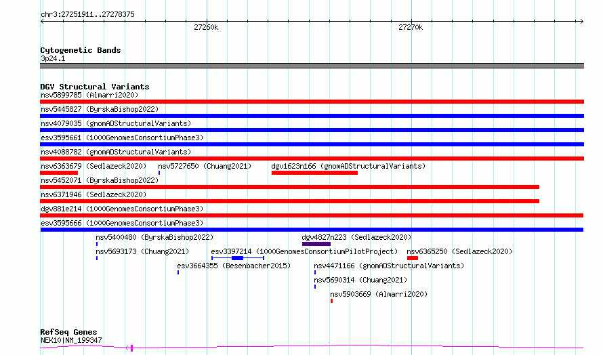Select the red bar under nsv5899785
This screenshot has height=355, width=603.
click(x=312, y=102)
